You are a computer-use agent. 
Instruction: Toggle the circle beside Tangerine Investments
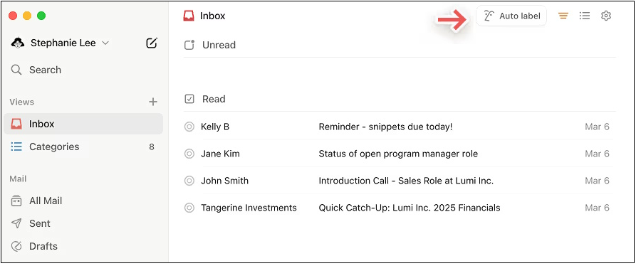pos(189,208)
